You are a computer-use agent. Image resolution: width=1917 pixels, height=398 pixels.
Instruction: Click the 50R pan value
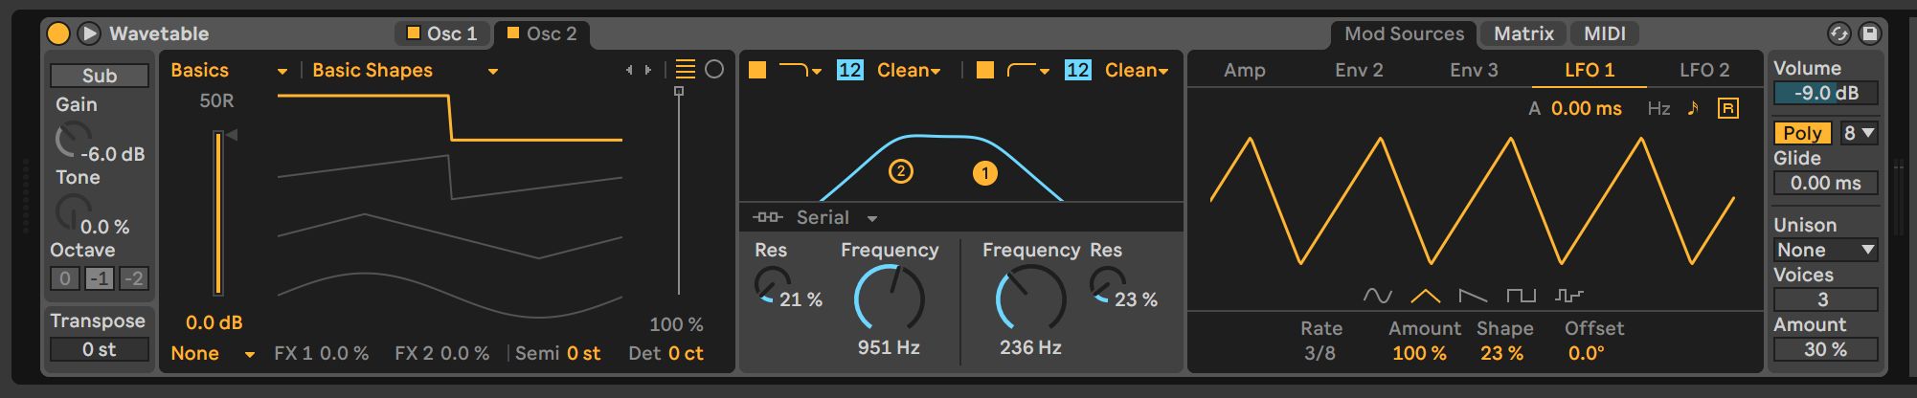click(216, 100)
